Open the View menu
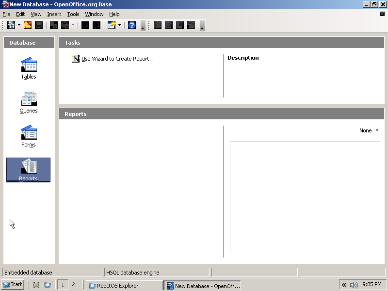 [x=36, y=15]
